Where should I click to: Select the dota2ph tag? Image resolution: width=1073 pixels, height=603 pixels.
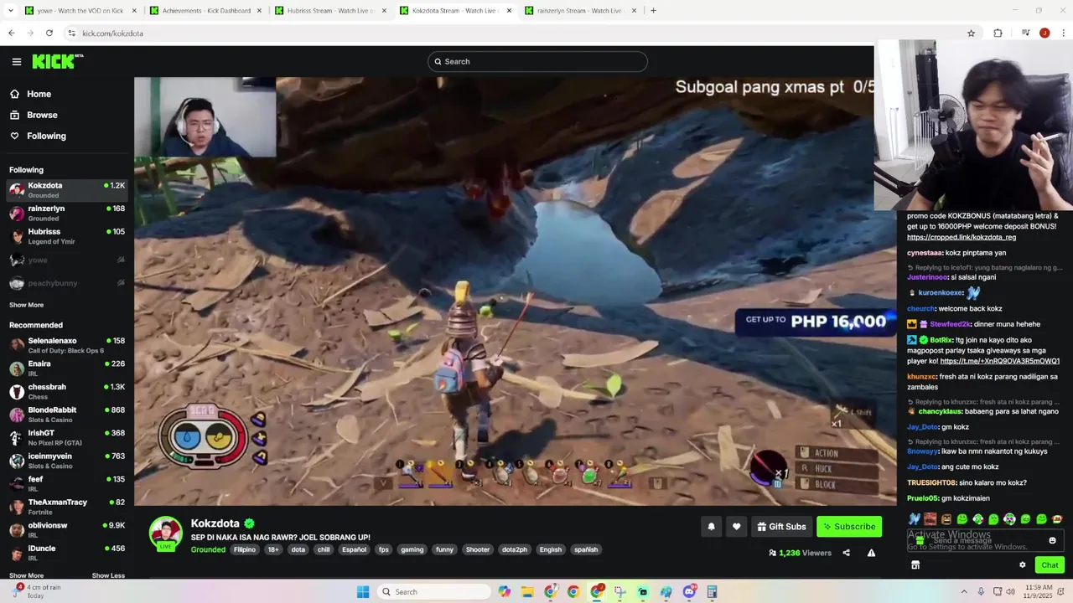tap(516, 549)
